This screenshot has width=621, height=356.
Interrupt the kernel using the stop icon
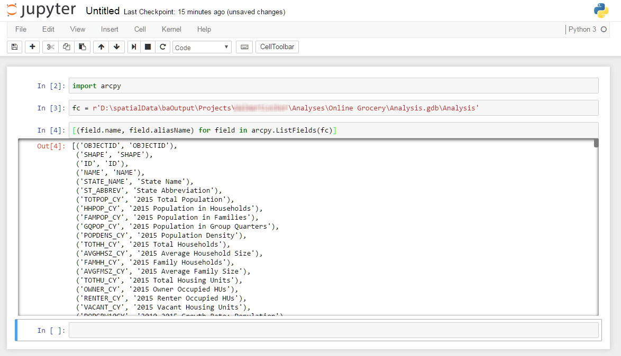pos(149,46)
